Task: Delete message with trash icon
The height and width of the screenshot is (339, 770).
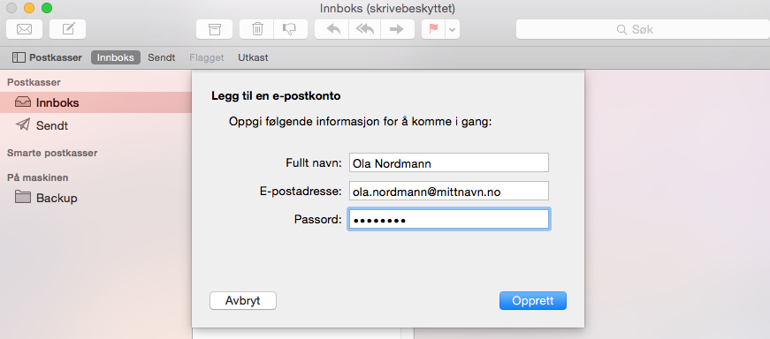Action: 256,29
